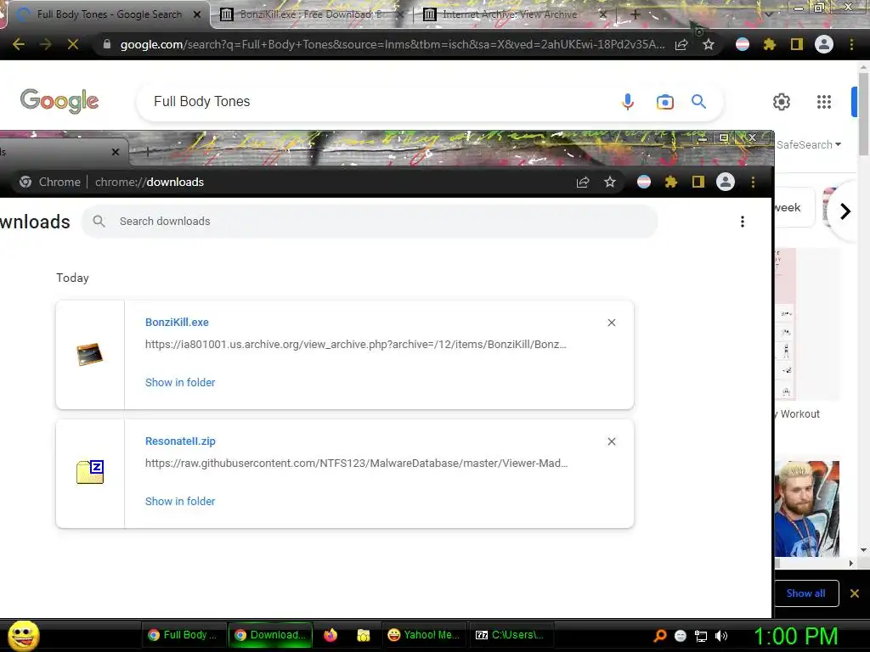The width and height of the screenshot is (870, 652).
Task: Launch Firefox from the taskbar
Action: tap(330, 635)
